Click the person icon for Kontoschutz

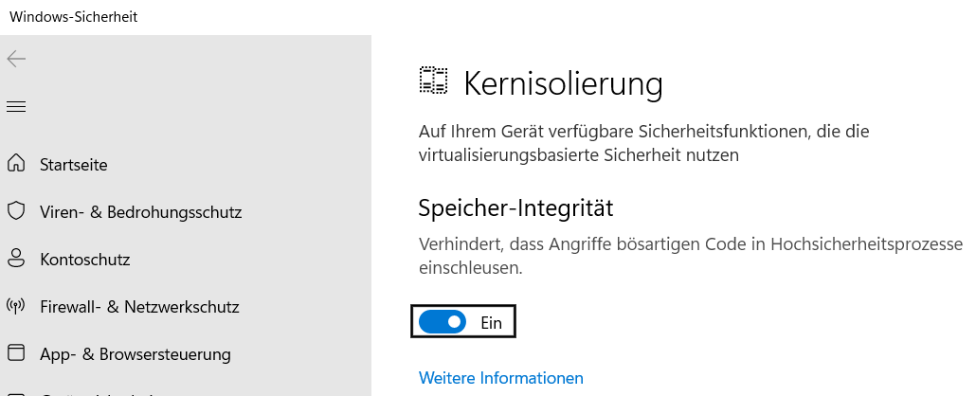coord(15,259)
